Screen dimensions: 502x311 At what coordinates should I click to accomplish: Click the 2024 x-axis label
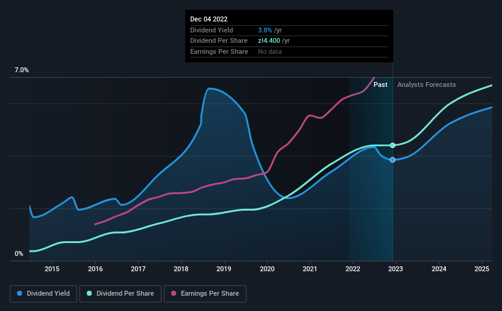(x=439, y=269)
